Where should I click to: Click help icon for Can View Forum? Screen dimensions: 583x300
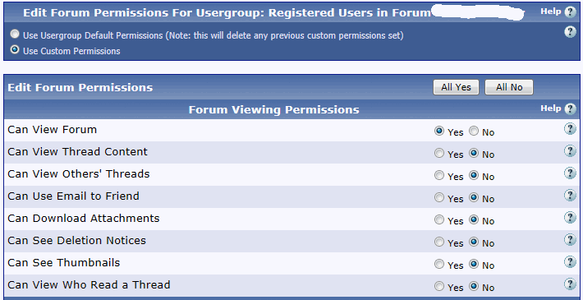[570, 129]
